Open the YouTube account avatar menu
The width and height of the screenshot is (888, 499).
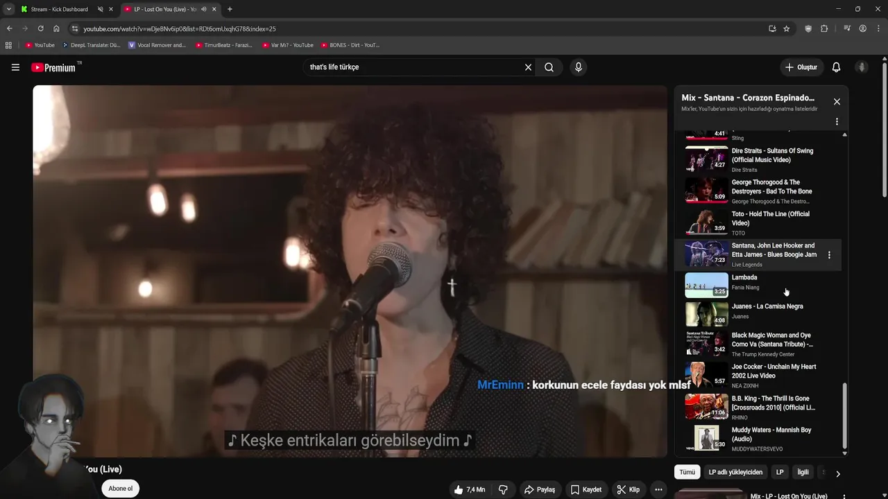point(862,67)
